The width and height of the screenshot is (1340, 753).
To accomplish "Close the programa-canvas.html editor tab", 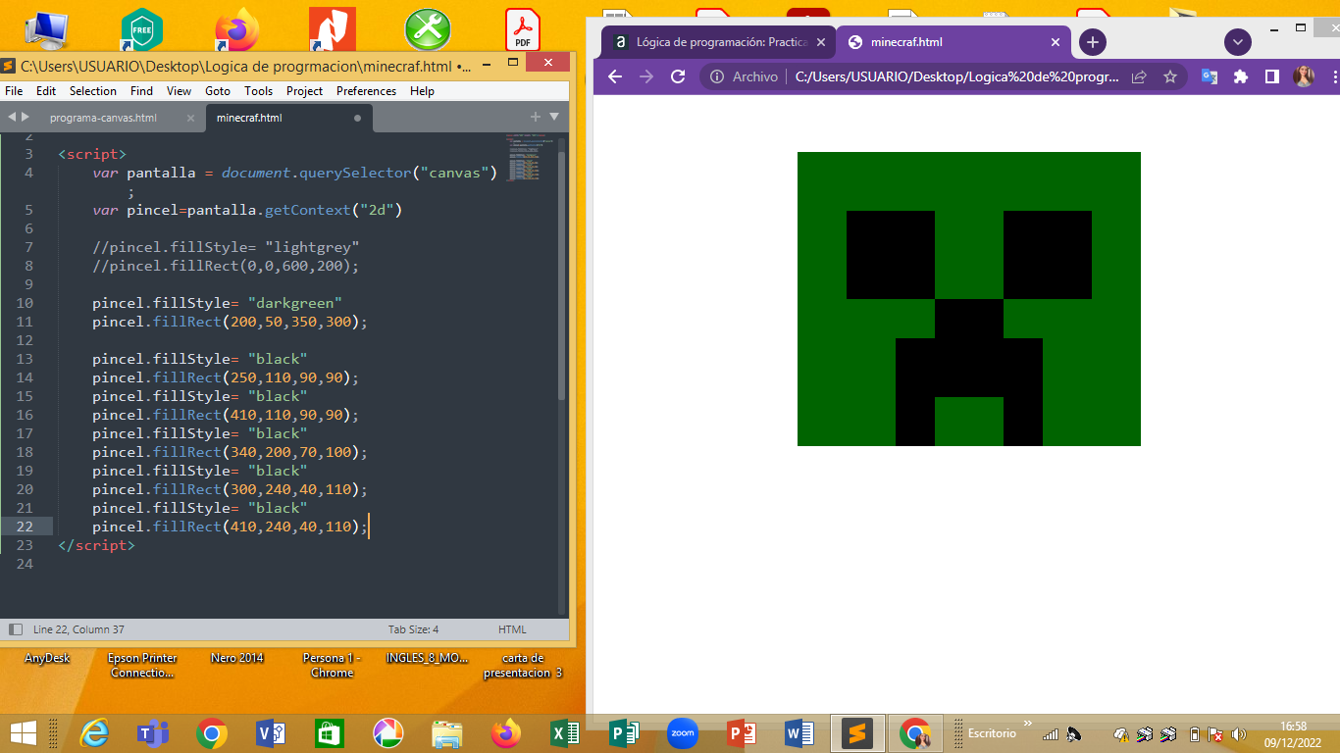I will pyautogui.click(x=190, y=118).
